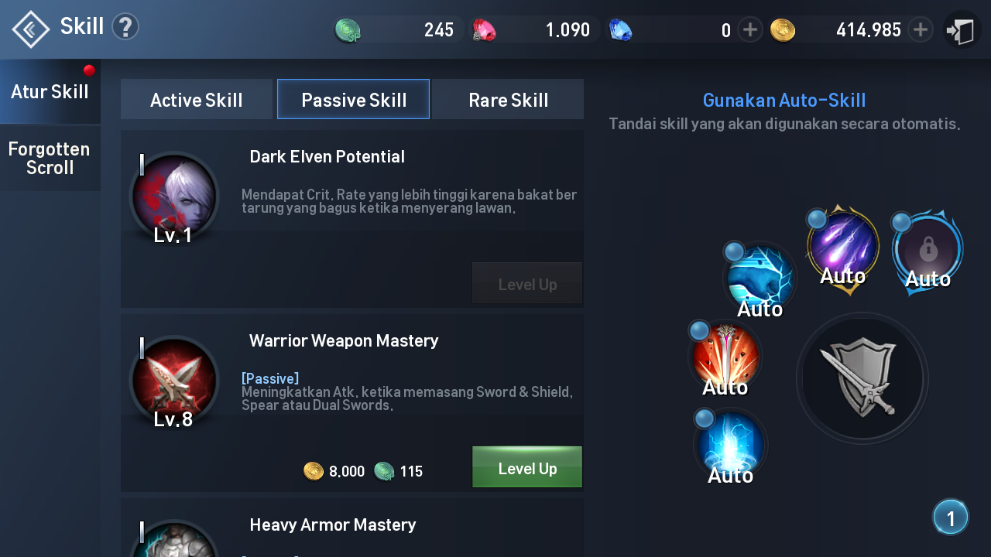Toggle auto on the purple meteor skill
This screenshot has width=991, height=557.
tap(842, 246)
